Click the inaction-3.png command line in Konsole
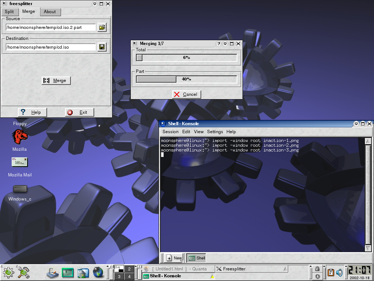374x281 pixels. (230, 150)
